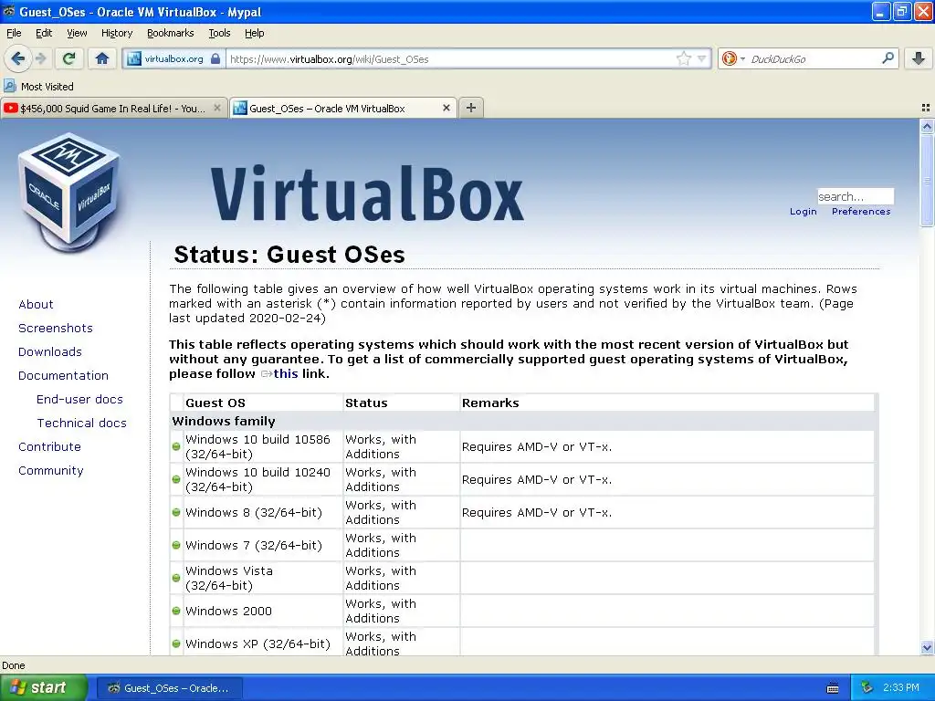Close the Guest_OSes tab
Image resolution: width=935 pixels, height=701 pixels.
446,108
